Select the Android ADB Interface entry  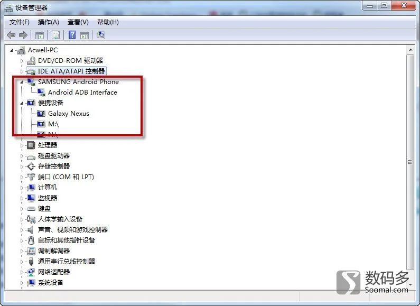click(82, 92)
